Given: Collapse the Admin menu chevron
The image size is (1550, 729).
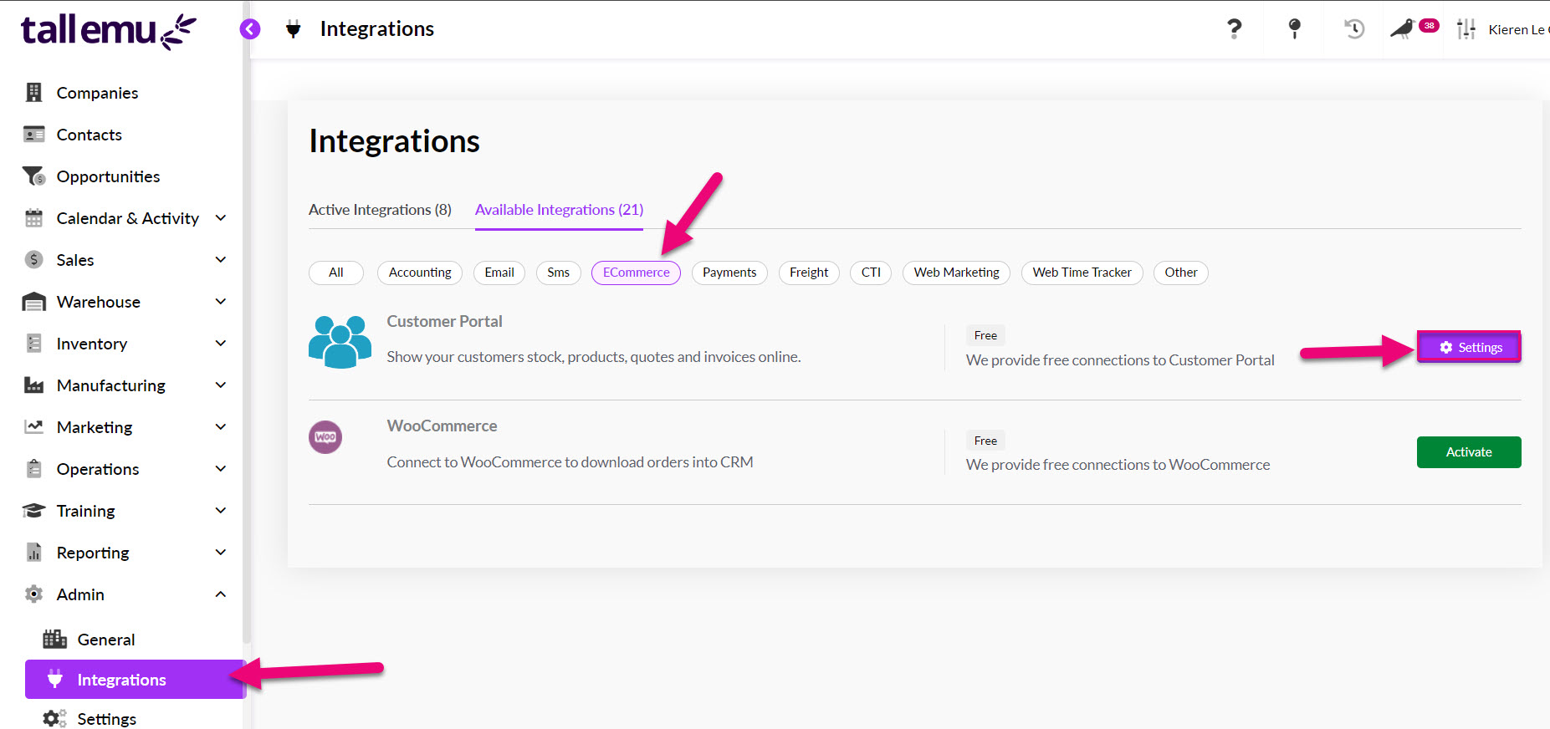Looking at the screenshot, I should pos(221,594).
